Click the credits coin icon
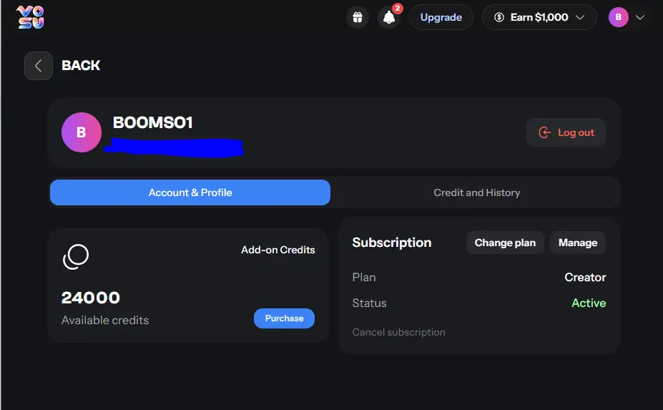Image resolution: width=663 pixels, height=410 pixels. click(x=76, y=256)
